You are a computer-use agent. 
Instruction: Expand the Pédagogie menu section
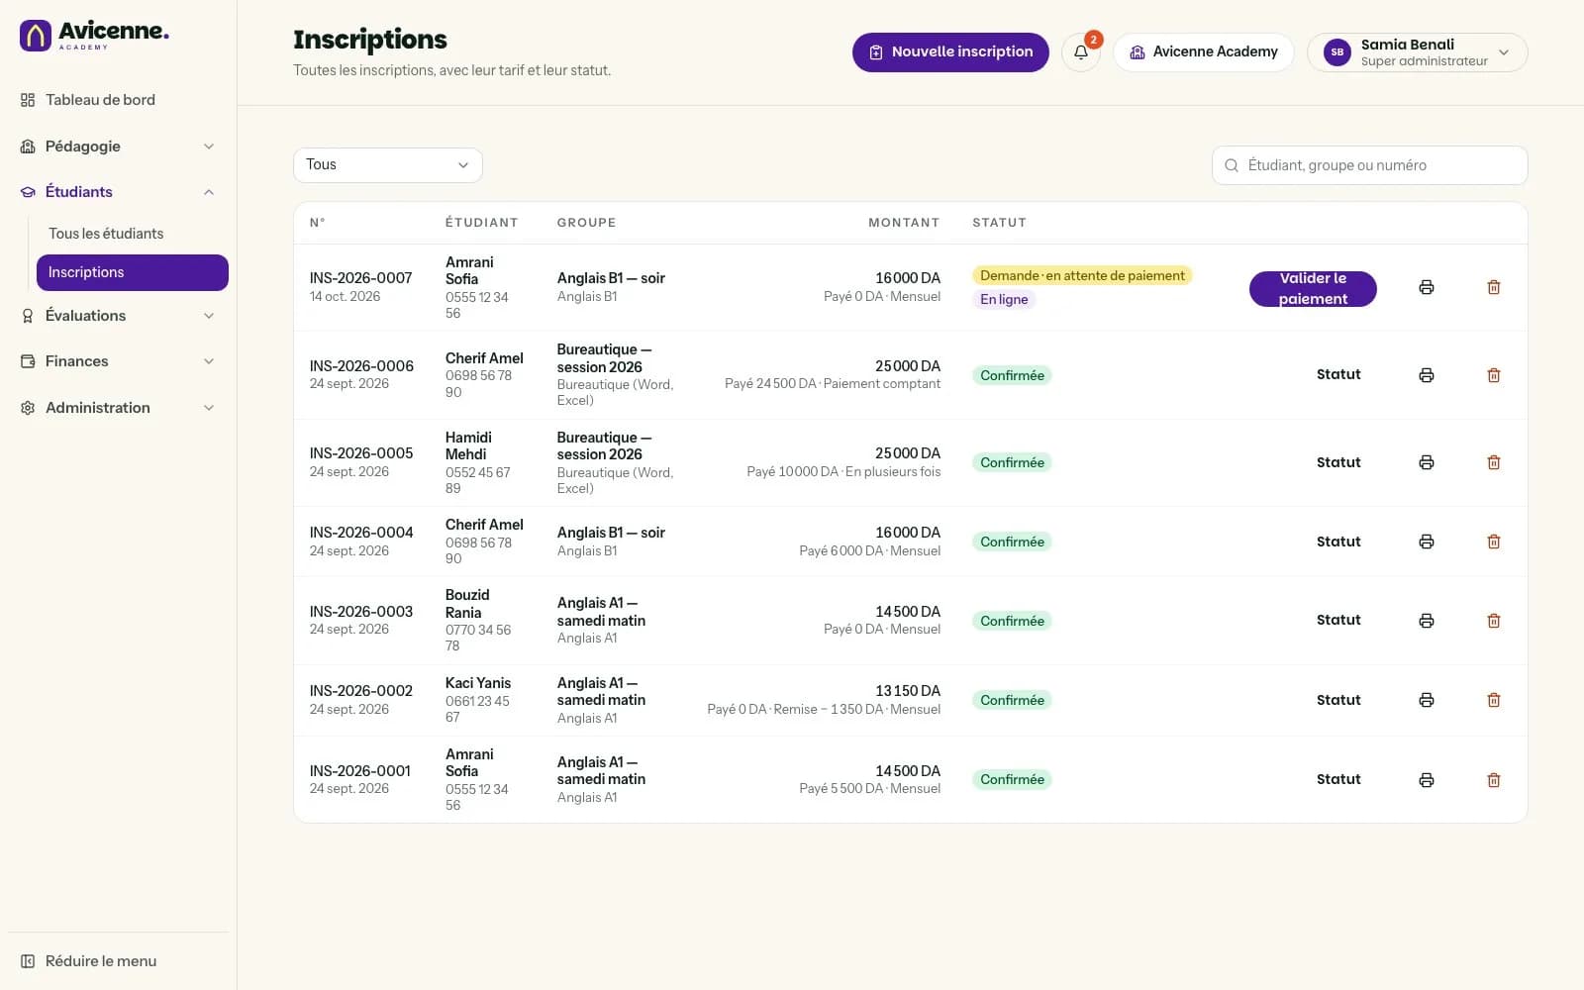118,147
